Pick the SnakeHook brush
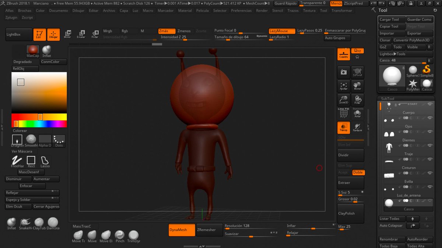This screenshot has height=248, width=442. coord(25,223)
